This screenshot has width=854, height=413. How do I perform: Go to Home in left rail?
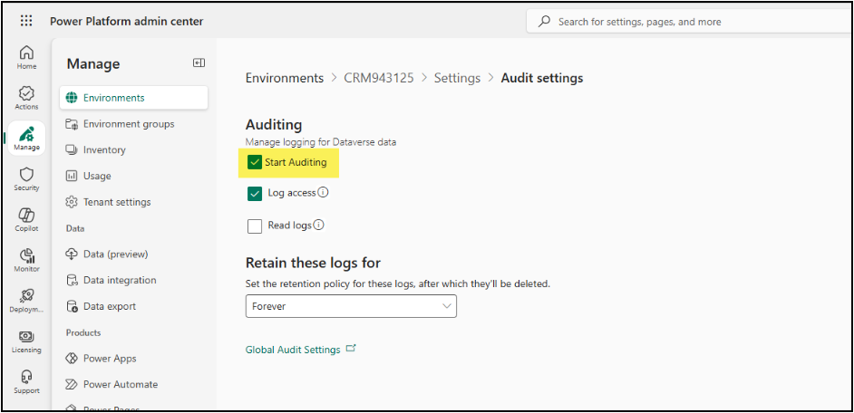(26, 57)
